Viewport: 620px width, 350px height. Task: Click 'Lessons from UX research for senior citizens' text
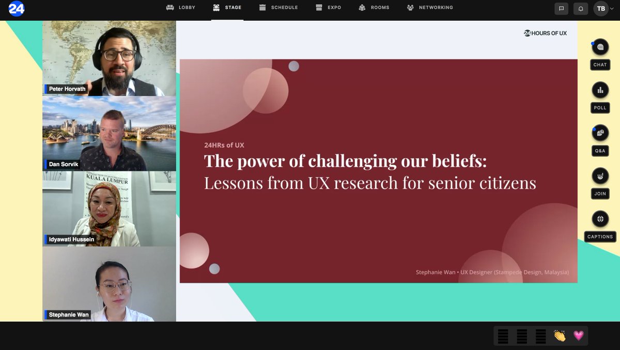(x=370, y=183)
